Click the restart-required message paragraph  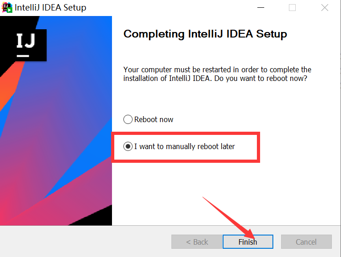pyautogui.click(x=217, y=74)
